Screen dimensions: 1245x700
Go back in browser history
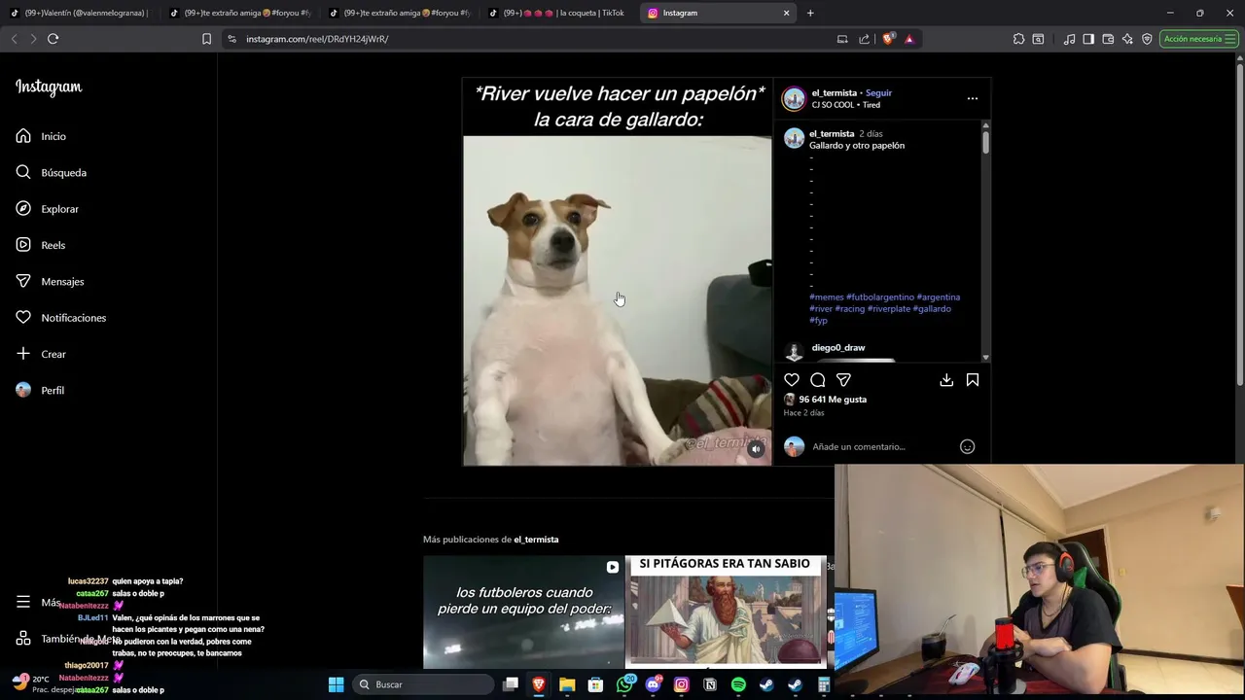[x=14, y=39]
